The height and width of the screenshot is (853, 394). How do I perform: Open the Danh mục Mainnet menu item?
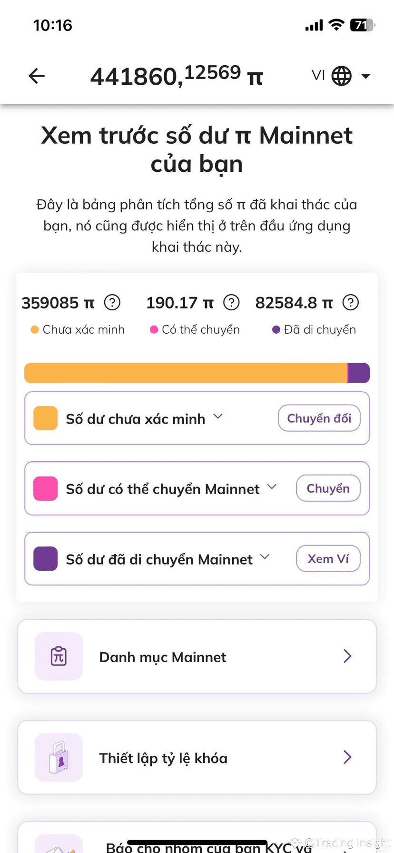pyautogui.click(x=197, y=656)
